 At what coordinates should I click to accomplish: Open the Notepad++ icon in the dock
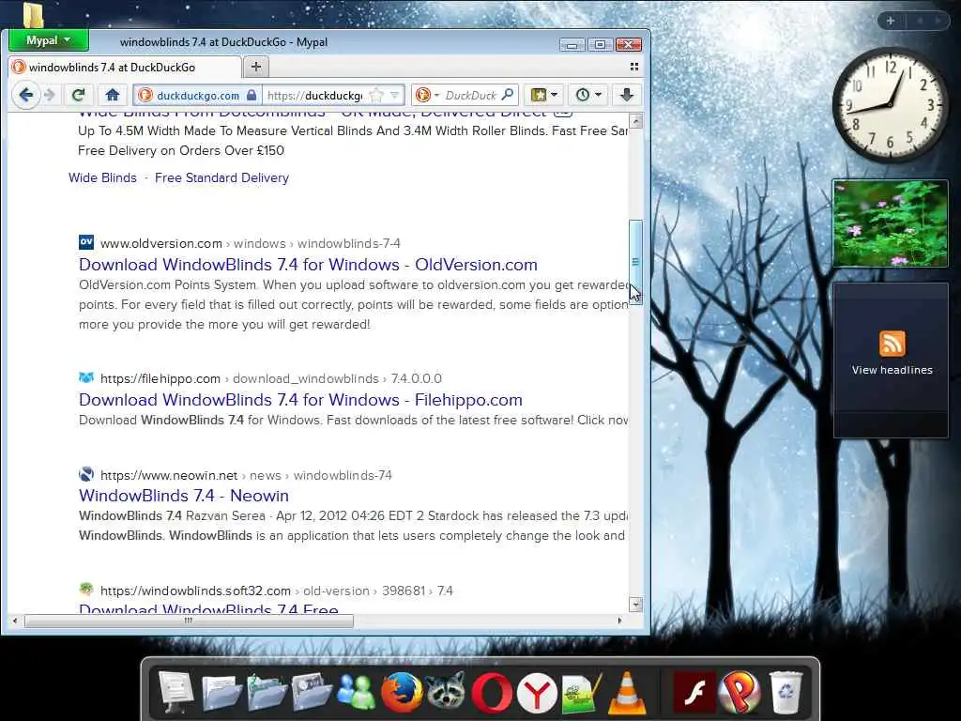pyautogui.click(x=581, y=693)
